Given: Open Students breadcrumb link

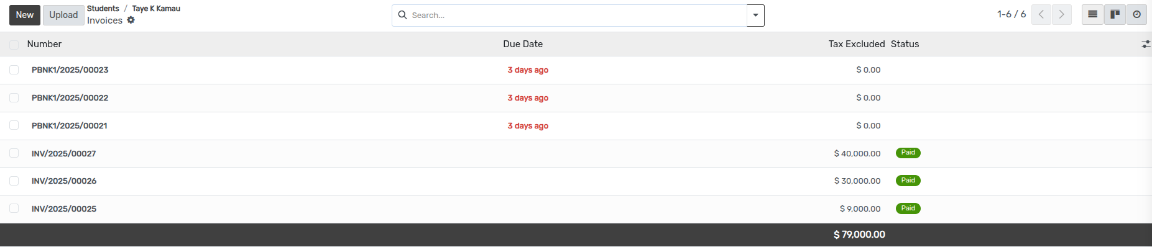Looking at the screenshot, I should (x=103, y=9).
